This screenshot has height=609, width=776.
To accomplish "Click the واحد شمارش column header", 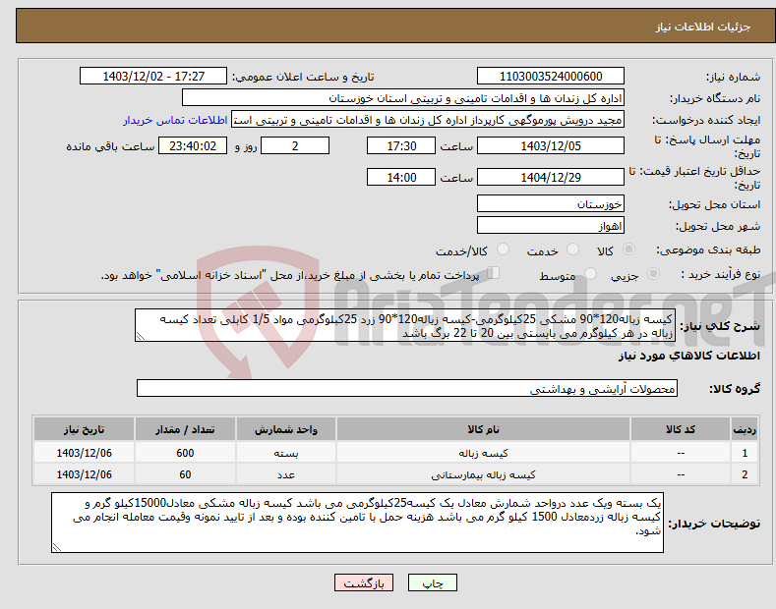I will tap(286, 429).
